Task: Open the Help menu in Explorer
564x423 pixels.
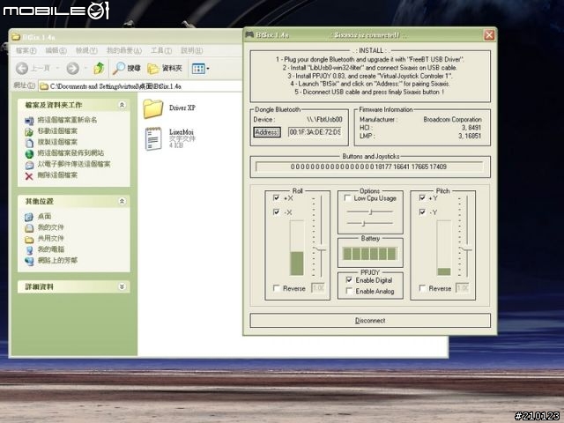Action: point(192,51)
